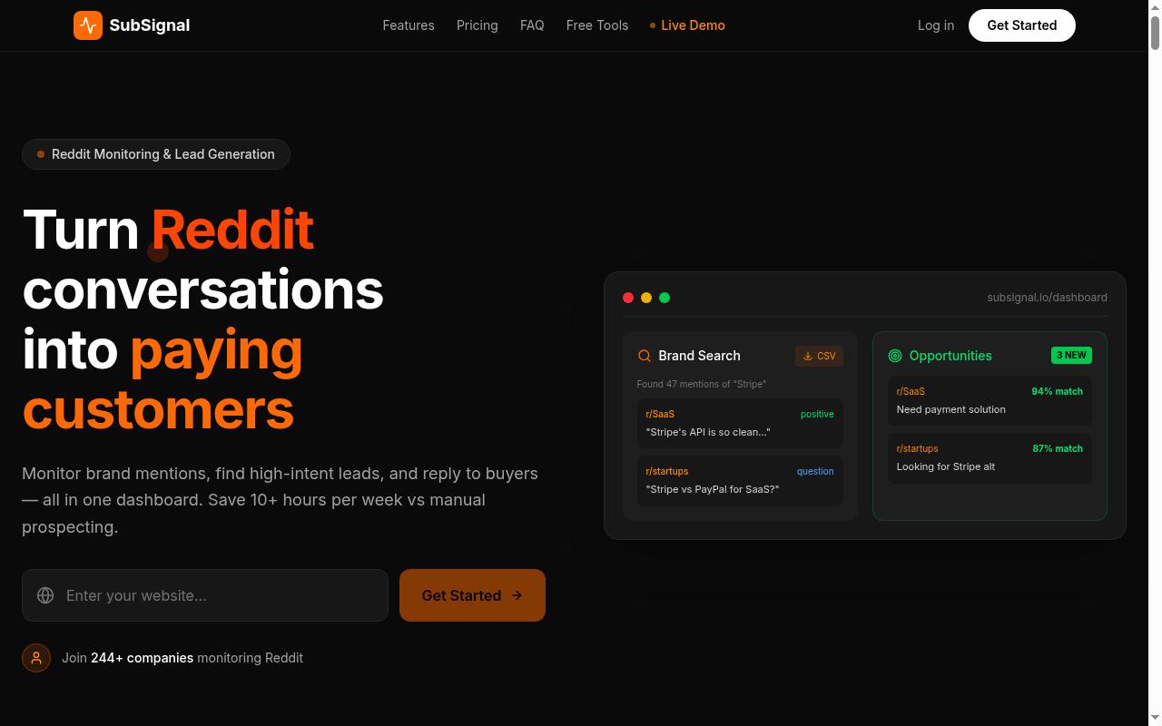Click 'Looking for Stripe alt' opportunity
This screenshot has height=726, width=1162.
coord(946,466)
